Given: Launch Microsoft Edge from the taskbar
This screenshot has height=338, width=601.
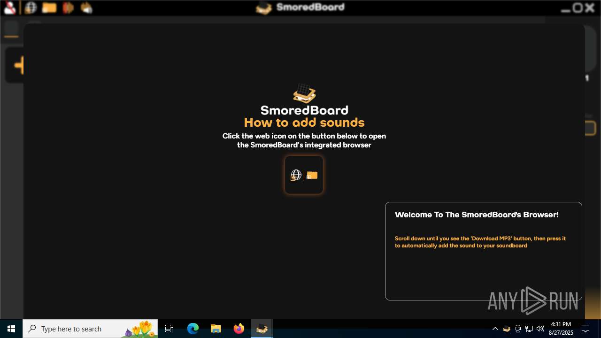Looking at the screenshot, I should [193, 329].
